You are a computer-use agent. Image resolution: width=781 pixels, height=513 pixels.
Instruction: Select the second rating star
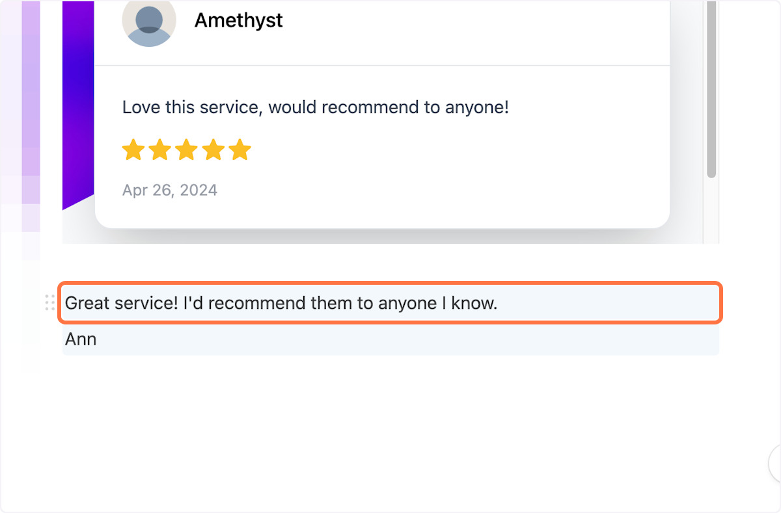[160, 150]
